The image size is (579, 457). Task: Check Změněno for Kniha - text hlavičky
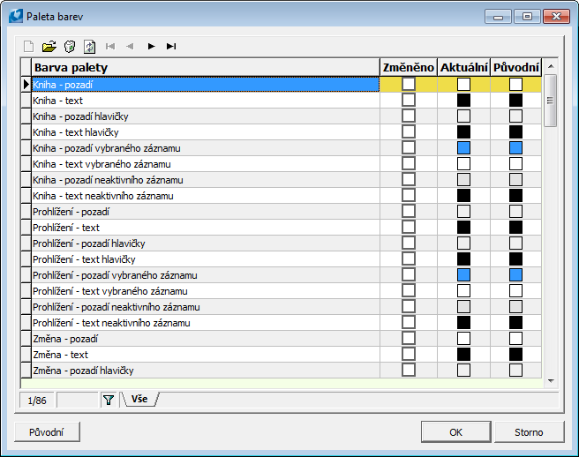tap(409, 131)
